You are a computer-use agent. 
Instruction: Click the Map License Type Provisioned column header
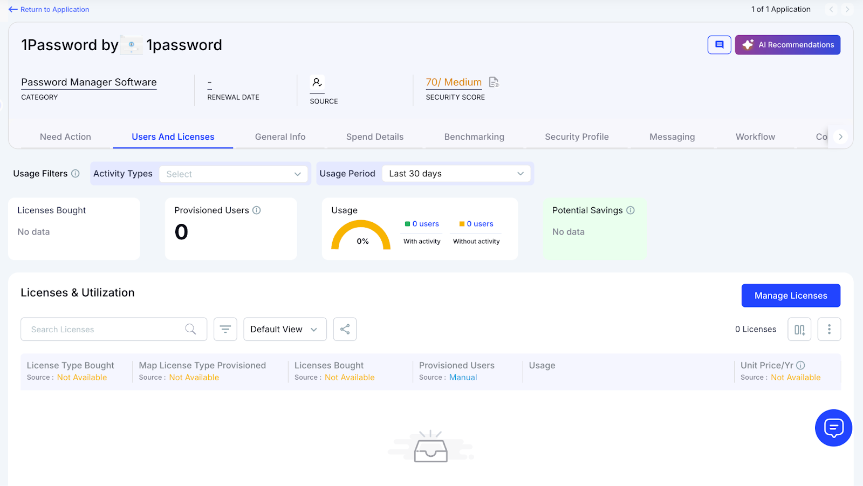coord(202,365)
